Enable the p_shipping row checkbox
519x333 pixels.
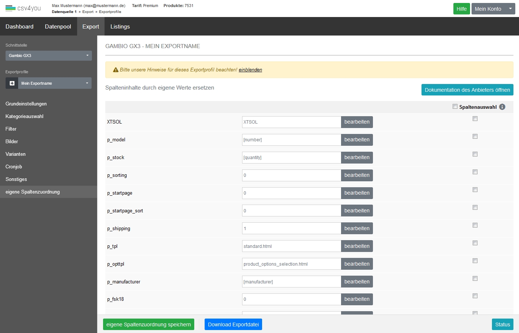(x=475, y=225)
